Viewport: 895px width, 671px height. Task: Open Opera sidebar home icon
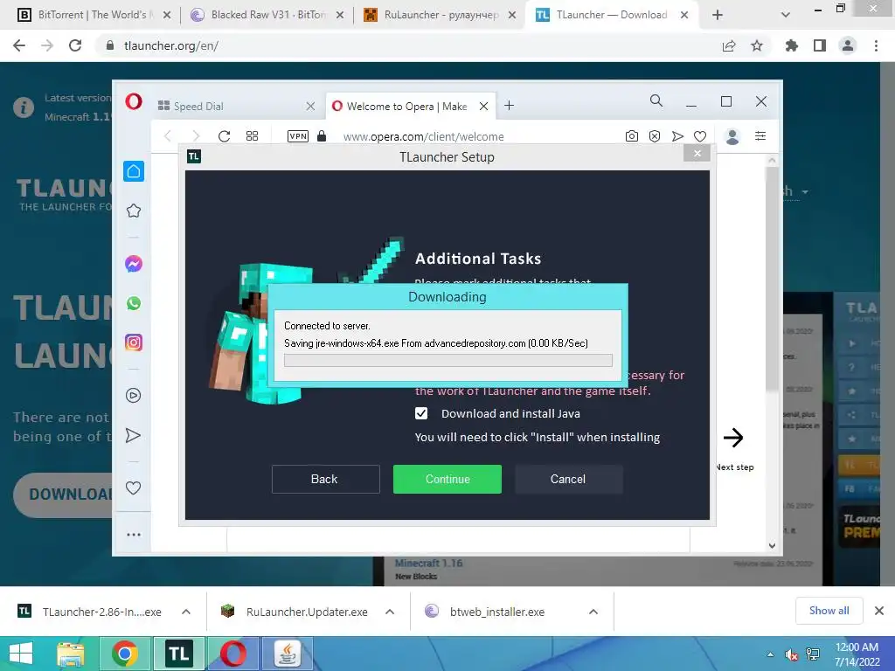134,171
